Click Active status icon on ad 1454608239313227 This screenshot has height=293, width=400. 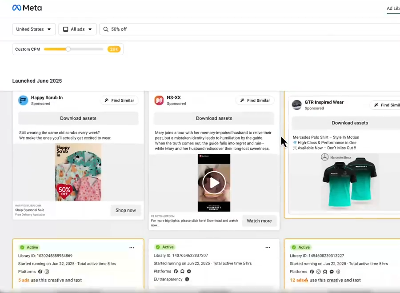point(294,247)
